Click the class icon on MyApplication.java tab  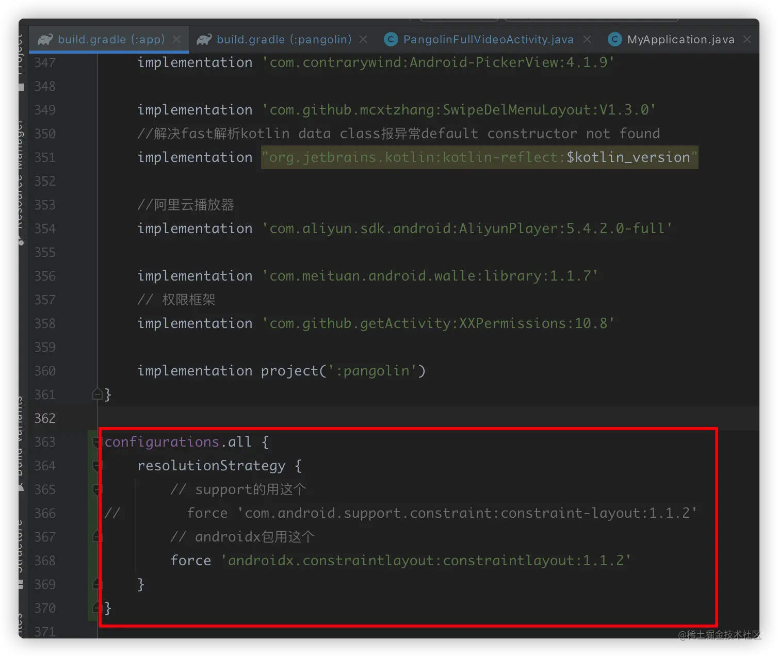point(614,40)
